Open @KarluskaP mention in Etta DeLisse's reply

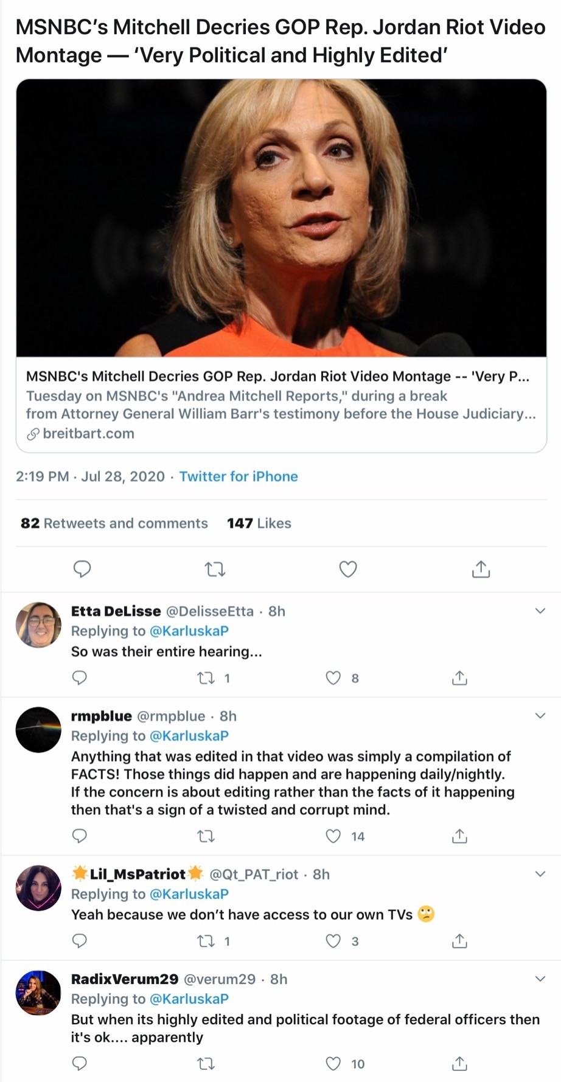coord(189,631)
